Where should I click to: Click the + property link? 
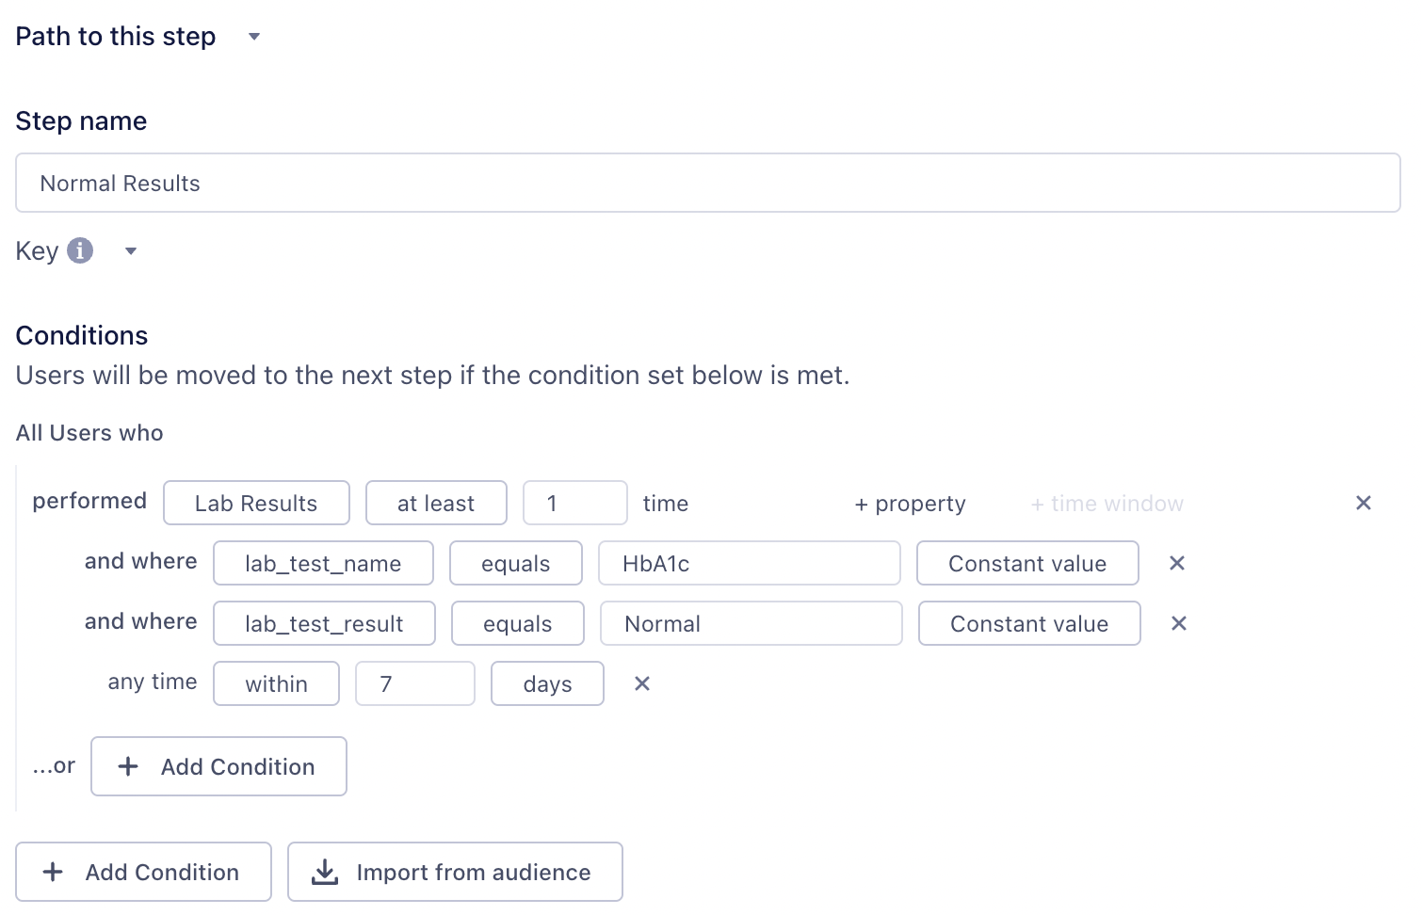[x=910, y=504]
